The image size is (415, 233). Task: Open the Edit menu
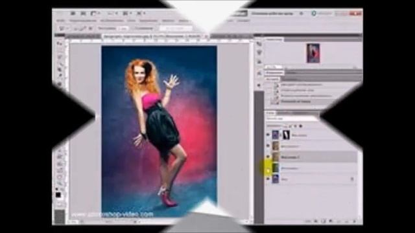click(x=82, y=21)
